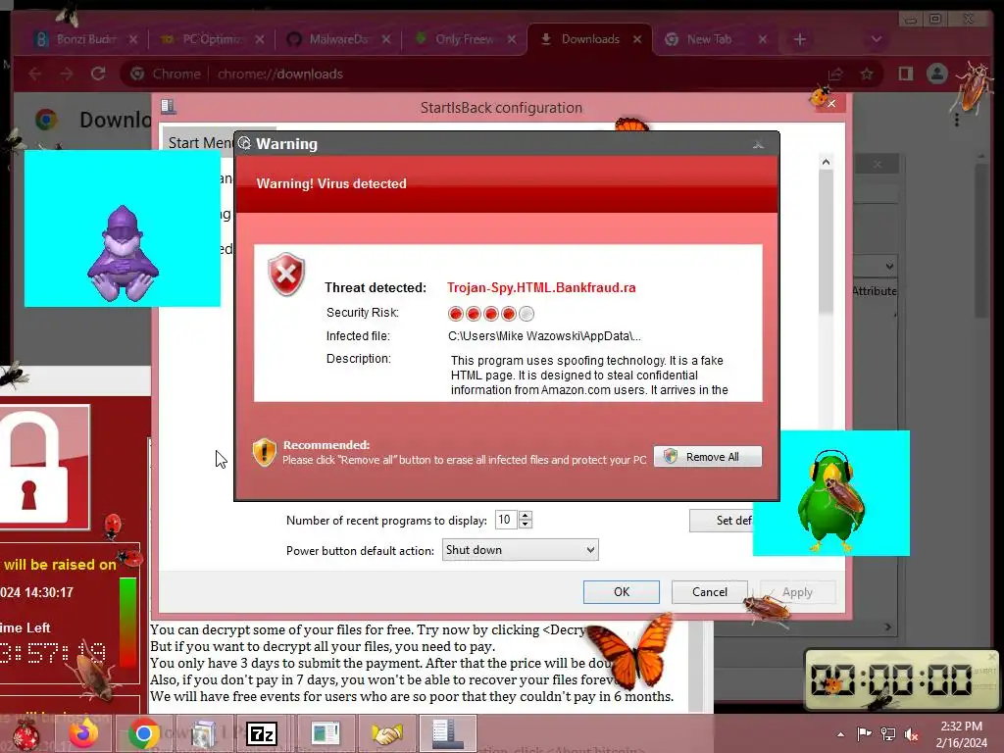The image size is (1004, 753).
Task: Switch to the MalwareDatabase Chrome tab
Action: [338, 39]
